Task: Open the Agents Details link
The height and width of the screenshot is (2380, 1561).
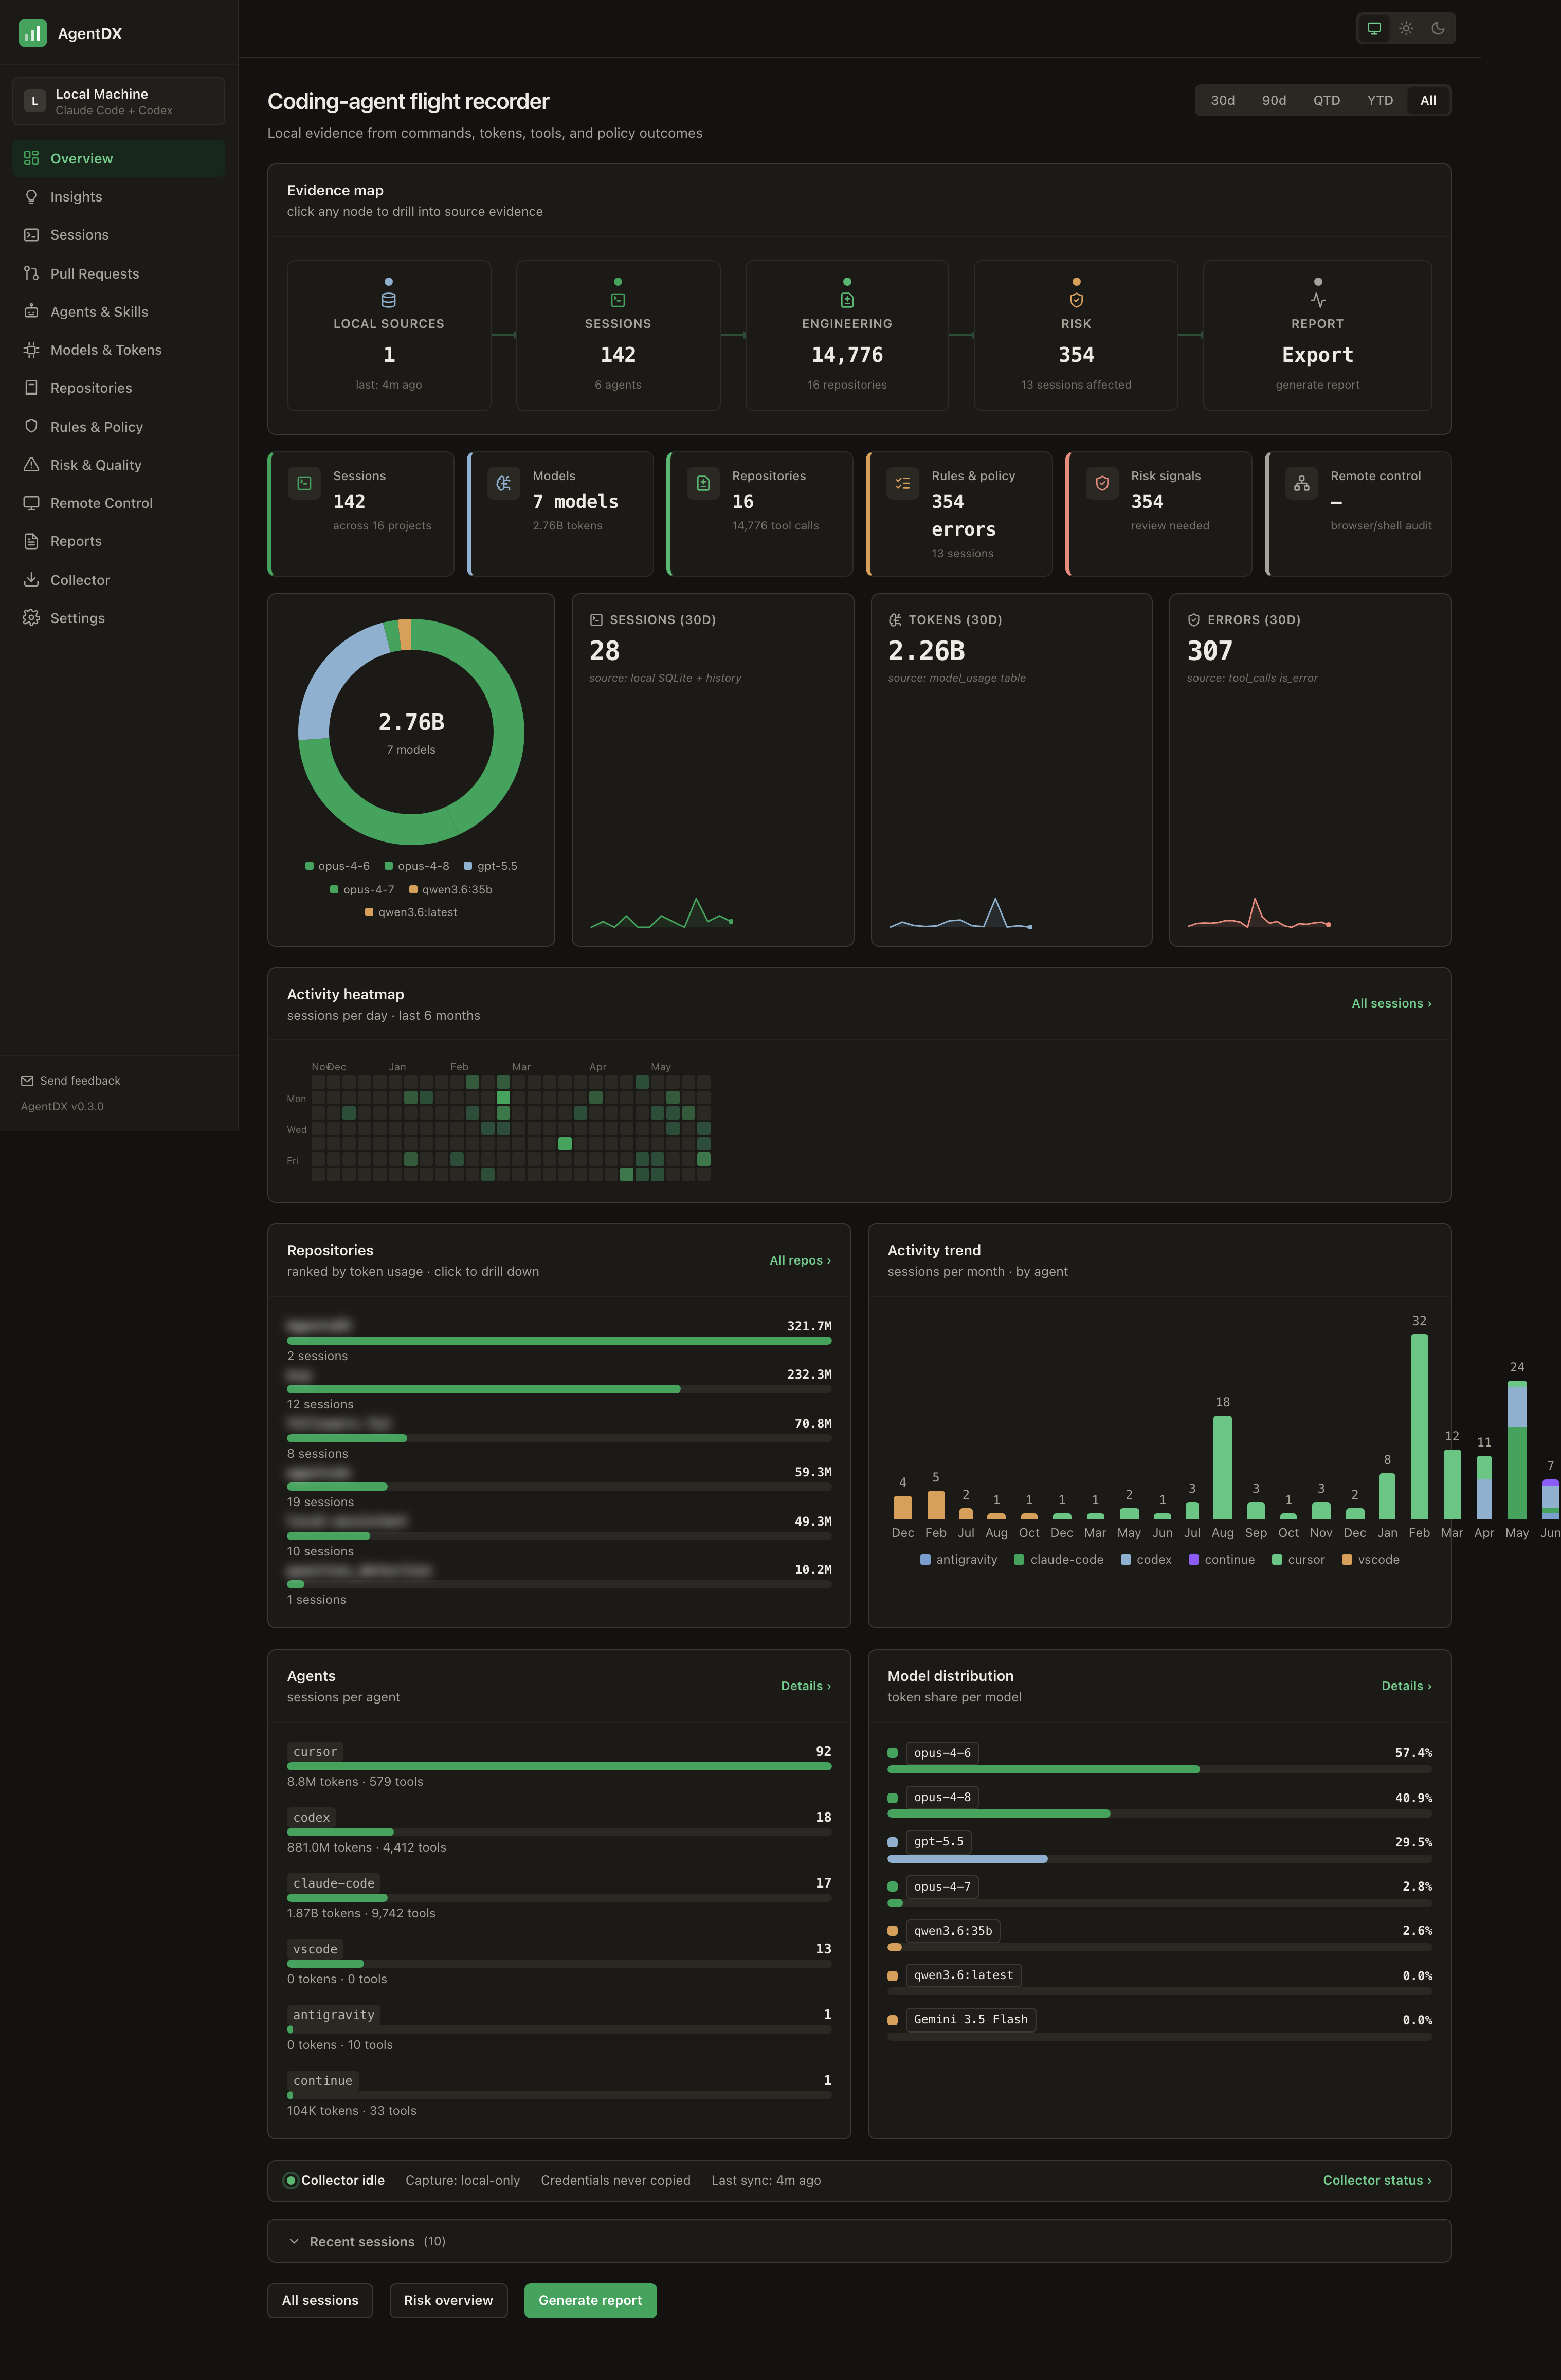Action: click(x=806, y=1686)
